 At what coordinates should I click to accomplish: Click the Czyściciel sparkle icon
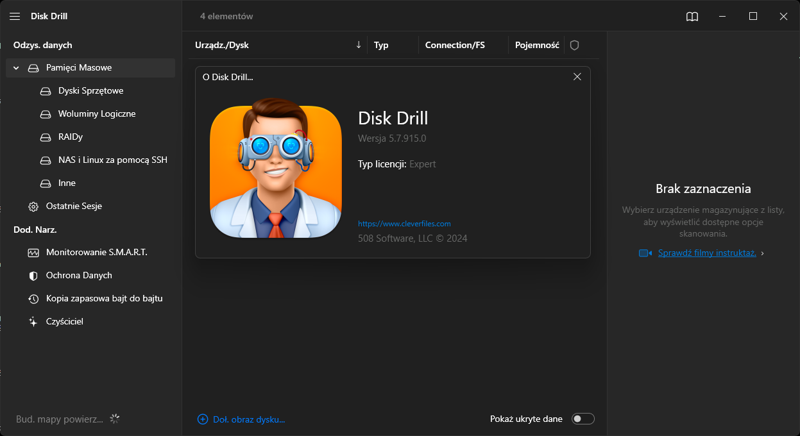(33, 322)
